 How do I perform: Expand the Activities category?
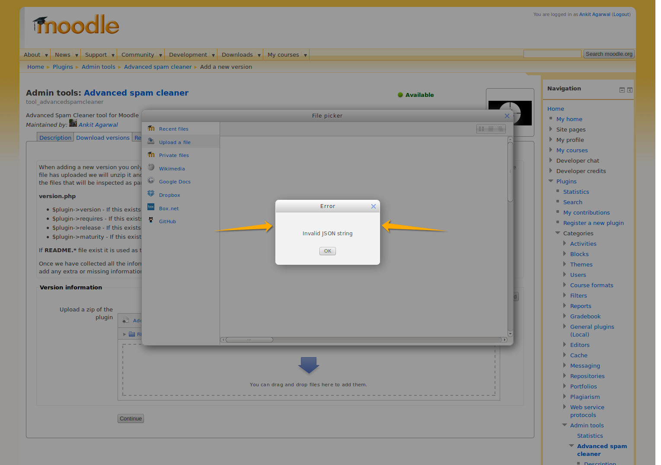[x=565, y=243]
